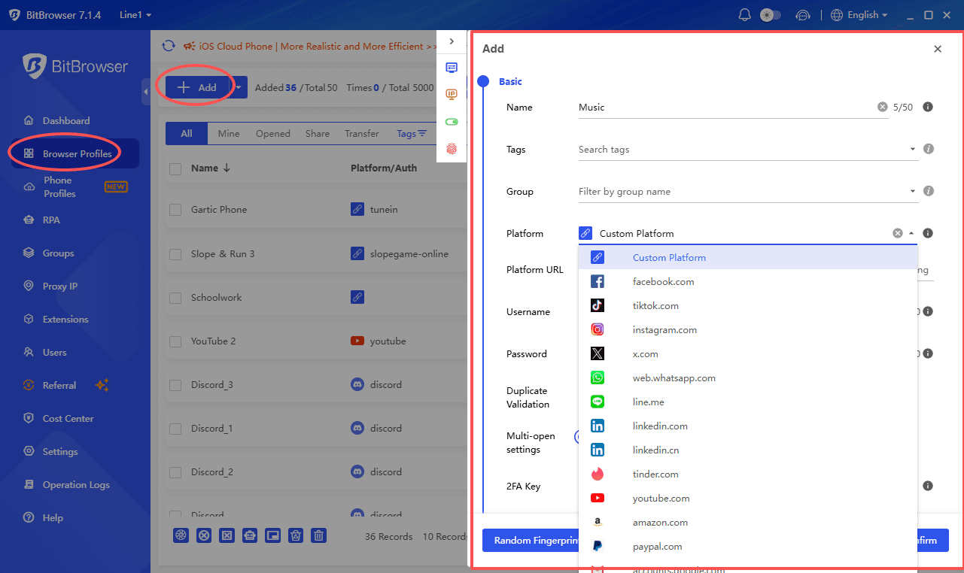Select instagram.com in the platform list
964x573 pixels.
[x=748, y=329]
